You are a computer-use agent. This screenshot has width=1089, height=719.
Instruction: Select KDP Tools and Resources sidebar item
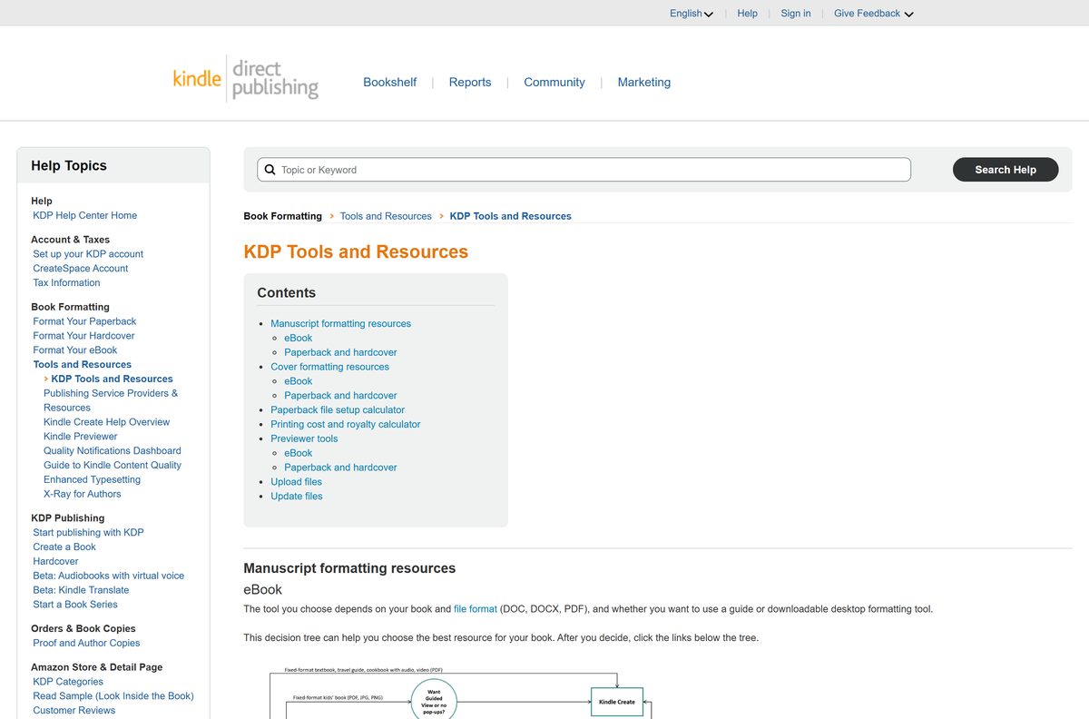pyautogui.click(x=112, y=379)
